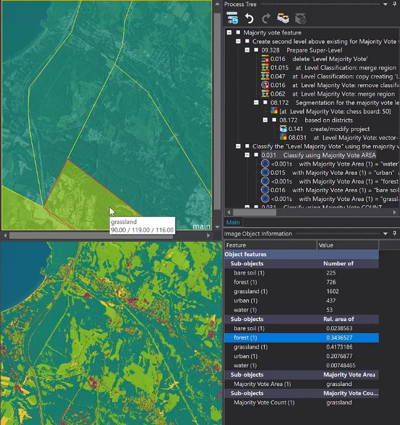Click the Feature column header
The height and width of the screenshot is (425, 400).
pos(236,245)
